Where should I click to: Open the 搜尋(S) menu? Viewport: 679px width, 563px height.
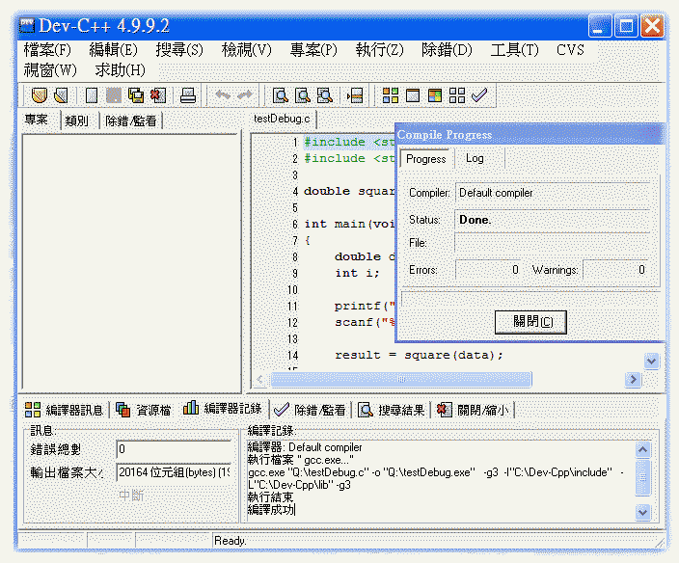[179, 50]
